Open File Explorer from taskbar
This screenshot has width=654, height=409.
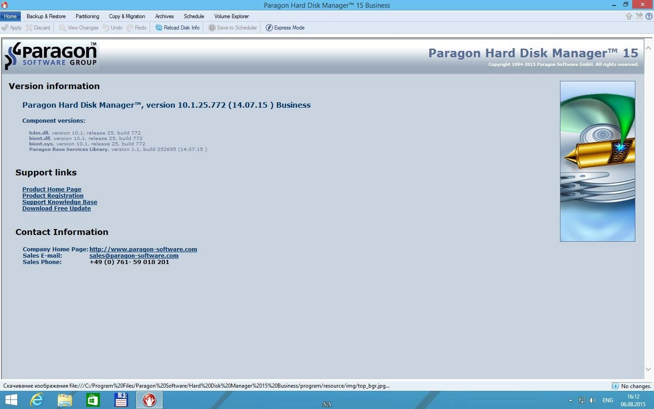point(65,400)
